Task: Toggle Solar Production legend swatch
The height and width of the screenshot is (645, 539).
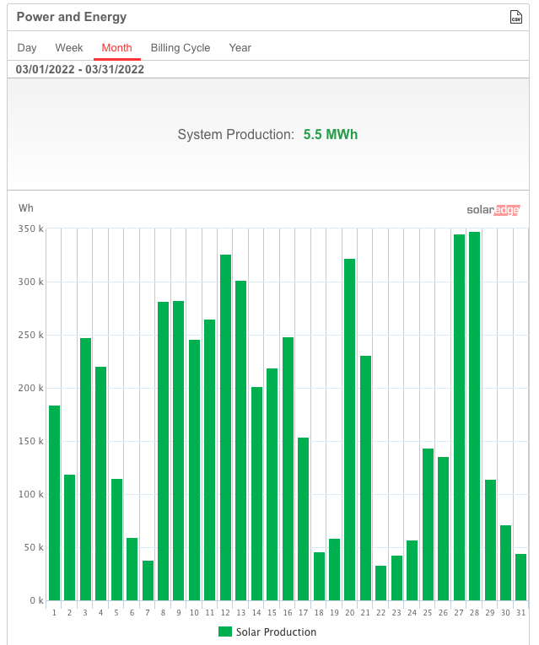Action: click(x=225, y=632)
